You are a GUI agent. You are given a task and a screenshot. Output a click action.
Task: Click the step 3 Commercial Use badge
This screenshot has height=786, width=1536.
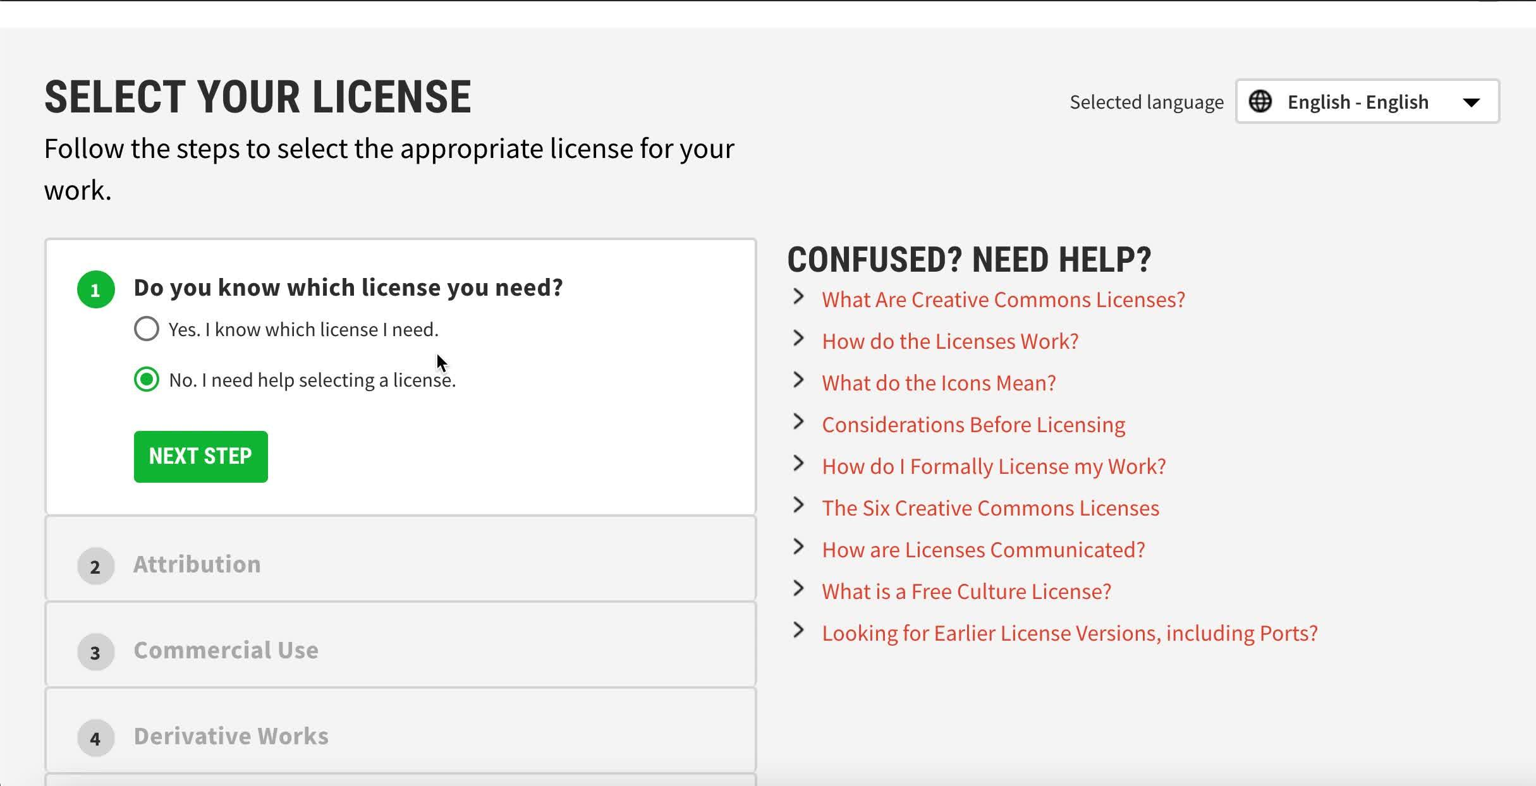coord(95,652)
